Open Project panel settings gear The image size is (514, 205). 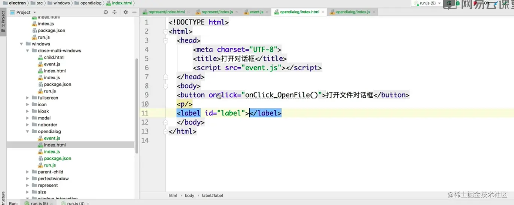[125, 12]
